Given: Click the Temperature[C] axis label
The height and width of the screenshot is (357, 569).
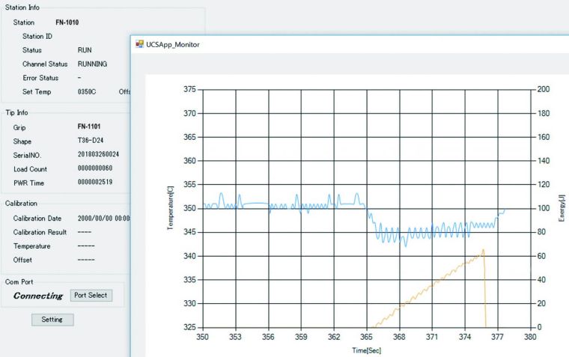Looking at the screenshot, I should (x=171, y=207).
